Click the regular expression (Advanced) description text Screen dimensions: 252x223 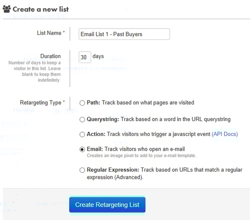165,173
